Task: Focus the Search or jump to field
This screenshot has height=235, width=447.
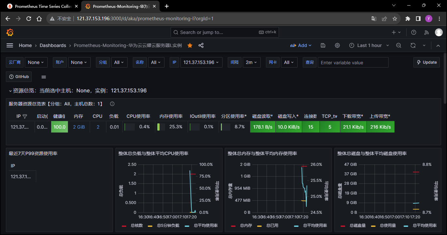Action: pyautogui.click(x=224, y=32)
